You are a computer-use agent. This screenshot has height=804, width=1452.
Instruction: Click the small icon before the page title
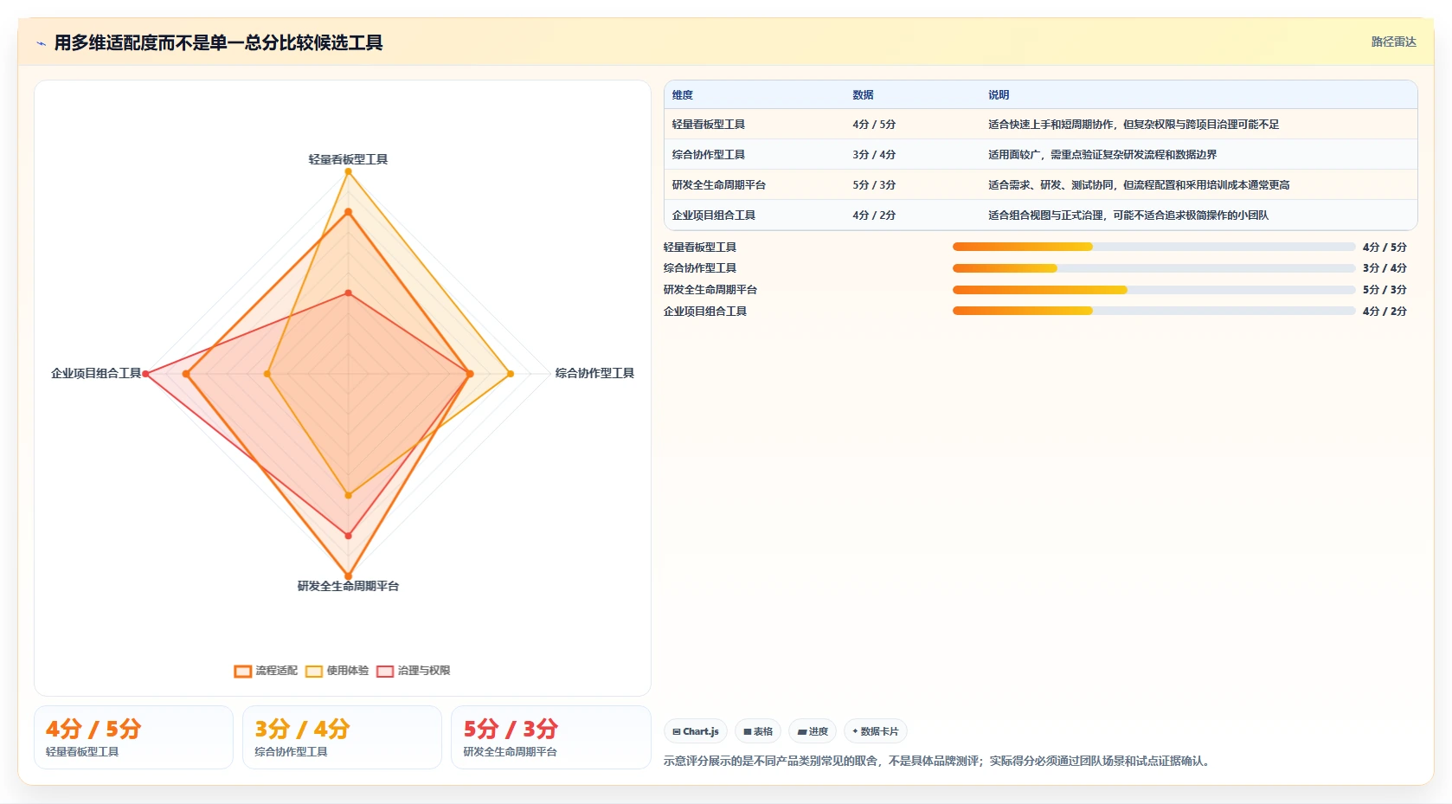[x=41, y=43]
